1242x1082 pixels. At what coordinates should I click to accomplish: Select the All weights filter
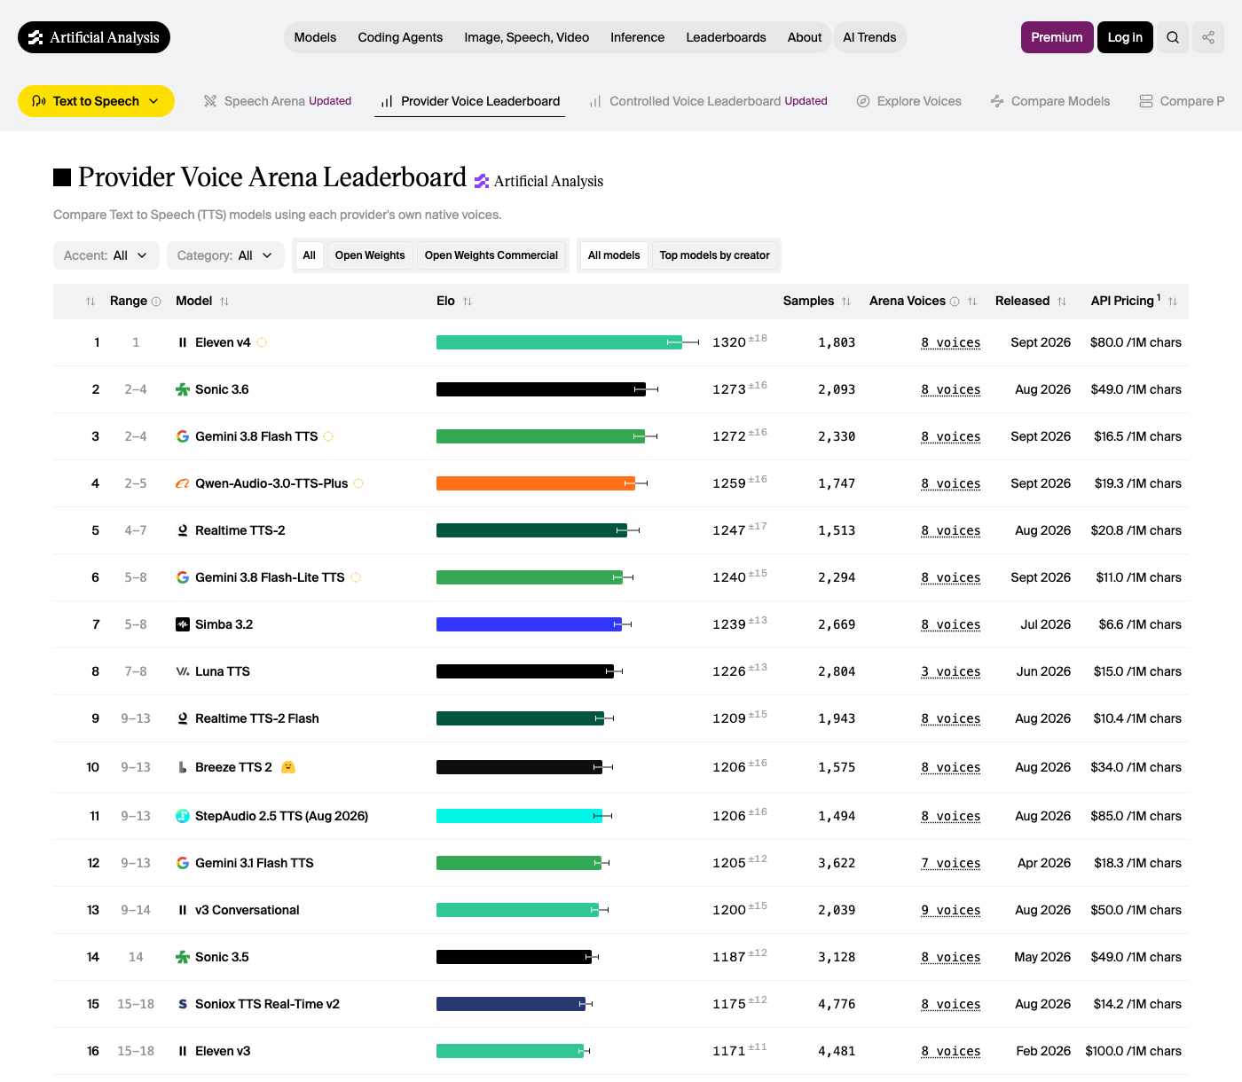[309, 255]
